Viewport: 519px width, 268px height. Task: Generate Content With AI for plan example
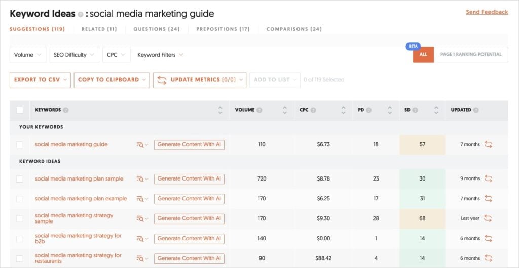pos(190,199)
